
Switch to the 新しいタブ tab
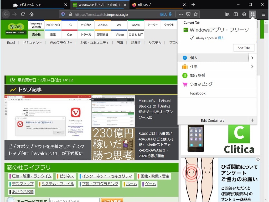tap(158, 4)
